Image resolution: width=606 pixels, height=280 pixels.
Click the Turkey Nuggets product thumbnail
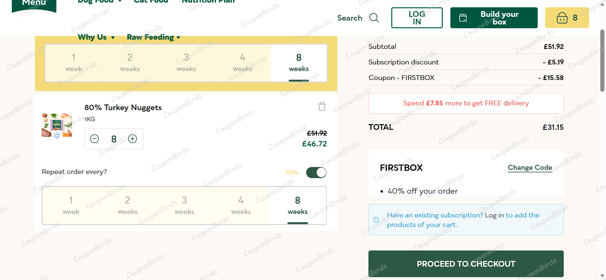coord(57,126)
